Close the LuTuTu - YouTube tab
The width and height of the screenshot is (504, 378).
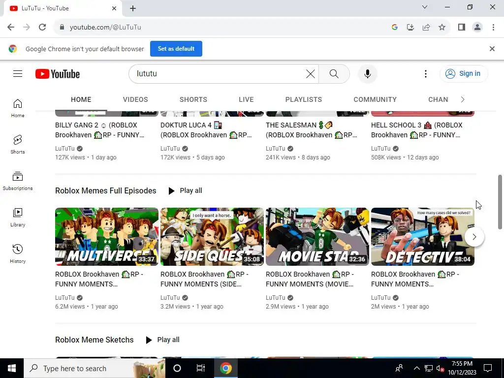click(114, 8)
